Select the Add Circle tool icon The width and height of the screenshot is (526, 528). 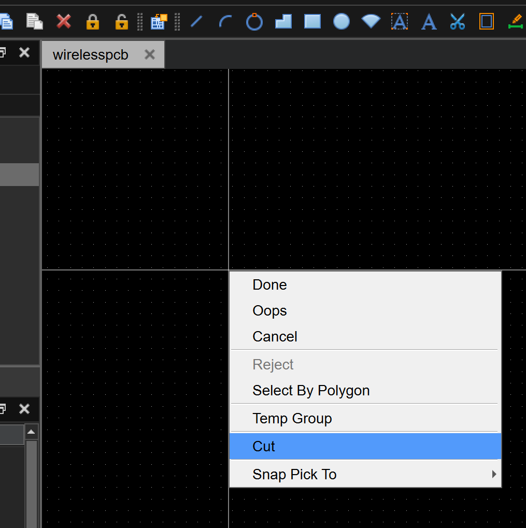[x=254, y=22]
